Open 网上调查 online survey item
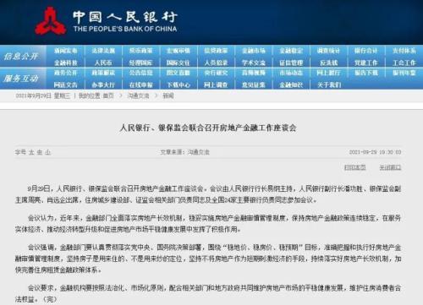The height and width of the screenshot is (305, 423). pos(216,84)
